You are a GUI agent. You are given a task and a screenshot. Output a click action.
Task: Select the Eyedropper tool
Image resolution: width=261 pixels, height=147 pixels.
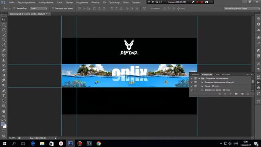(x=4, y=45)
